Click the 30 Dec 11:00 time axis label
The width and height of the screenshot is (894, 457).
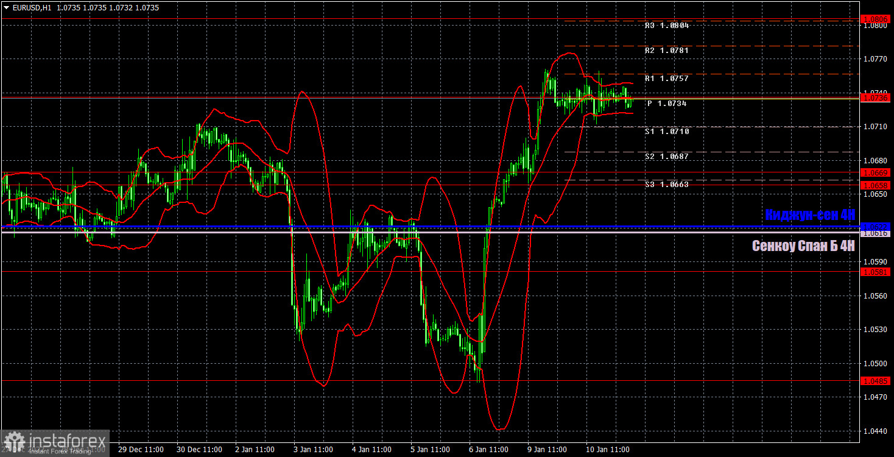pyautogui.click(x=199, y=450)
